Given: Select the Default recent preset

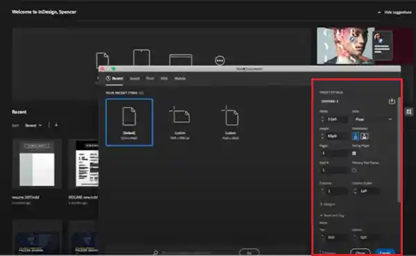Looking at the screenshot, I should [x=129, y=122].
